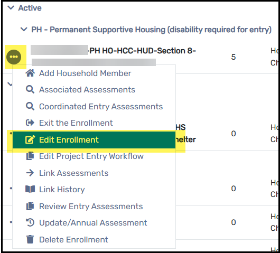Click the pencil icon for Edit Enrollment
The width and height of the screenshot is (280, 253).
point(30,139)
